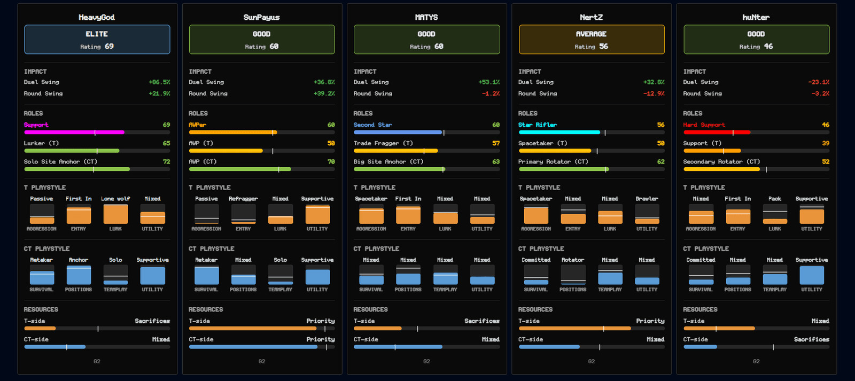This screenshot has height=381, width=855.
Task: Click HeavyGod's Lone wolf LURK bar chart
Action: click(115, 214)
